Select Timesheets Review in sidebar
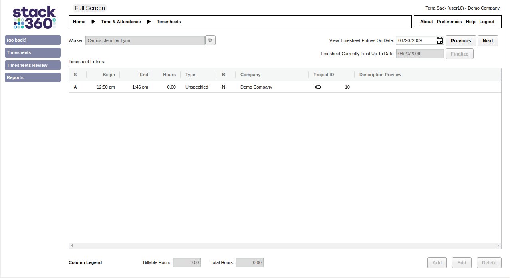Viewport: 510px width, 278px height. [x=33, y=65]
